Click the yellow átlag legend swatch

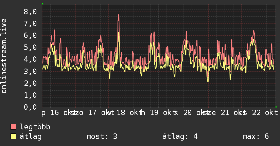pyautogui.click(x=13, y=136)
